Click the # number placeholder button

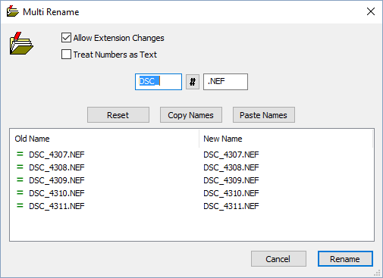(193, 82)
